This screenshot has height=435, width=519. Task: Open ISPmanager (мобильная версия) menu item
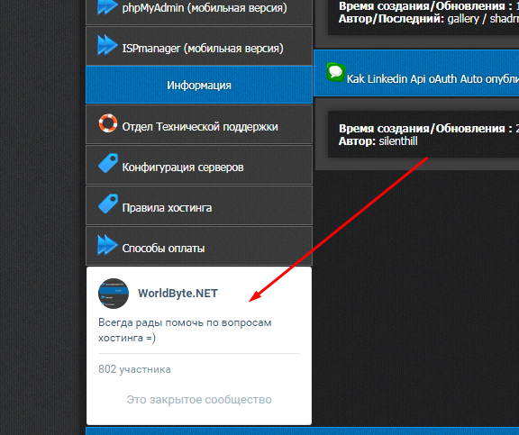point(199,46)
